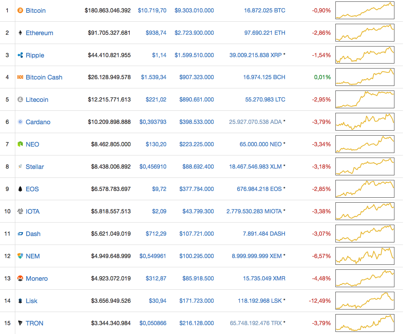This screenshot has height=334, width=404.
Task: Click the Lisk logo icon
Action: click(x=20, y=301)
